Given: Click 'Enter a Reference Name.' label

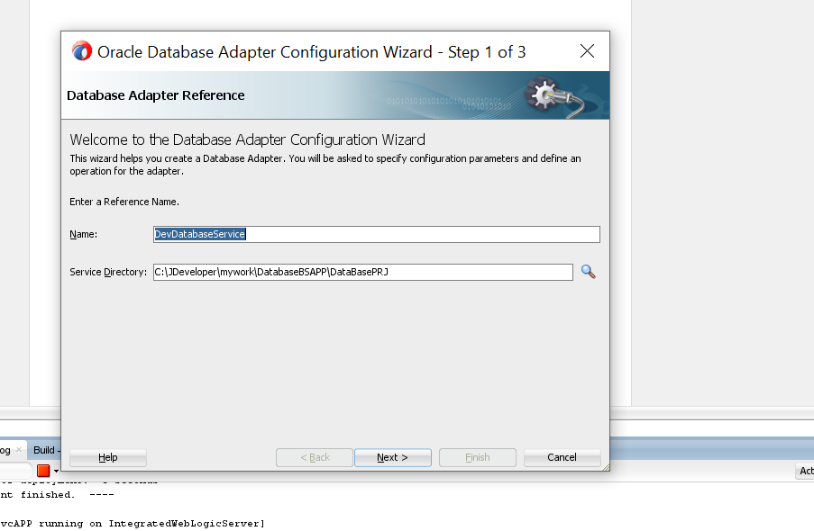Looking at the screenshot, I should [124, 202].
